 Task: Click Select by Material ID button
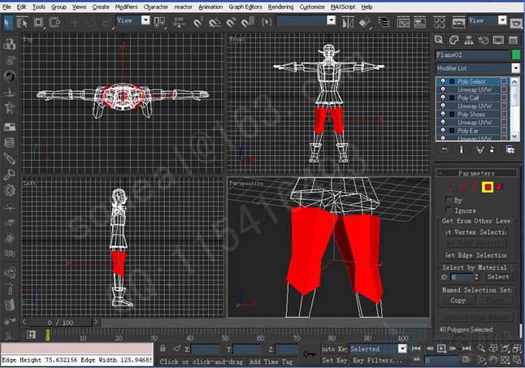point(497,277)
